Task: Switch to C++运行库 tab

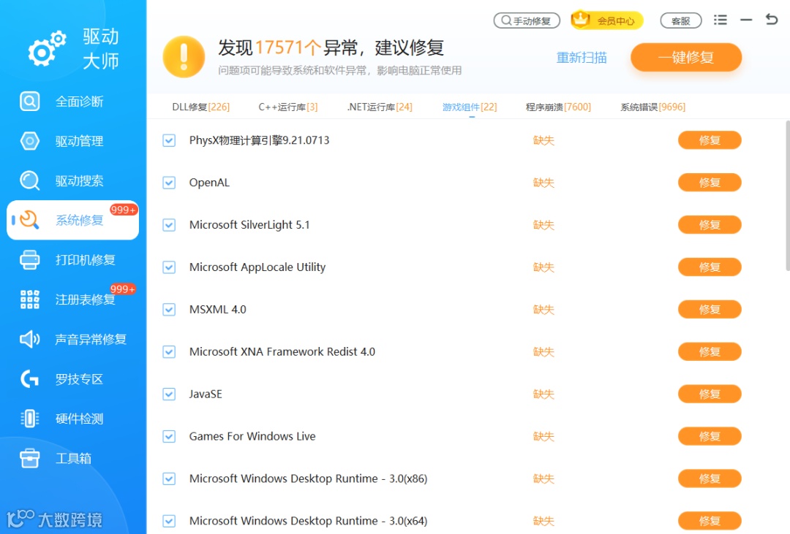Action: tap(287, 107)
